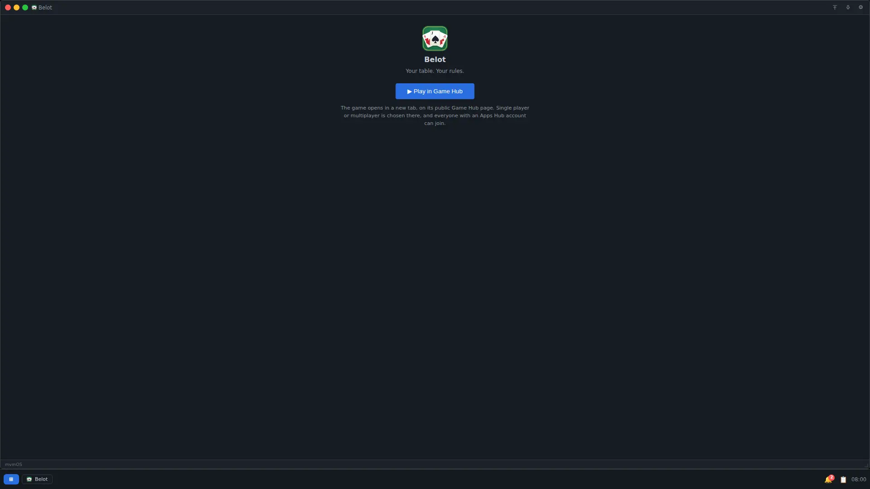
Task: Click the paragraph starting 'The game opens in a new tab'
Action: pyautogui.click(x=435, y=115)
